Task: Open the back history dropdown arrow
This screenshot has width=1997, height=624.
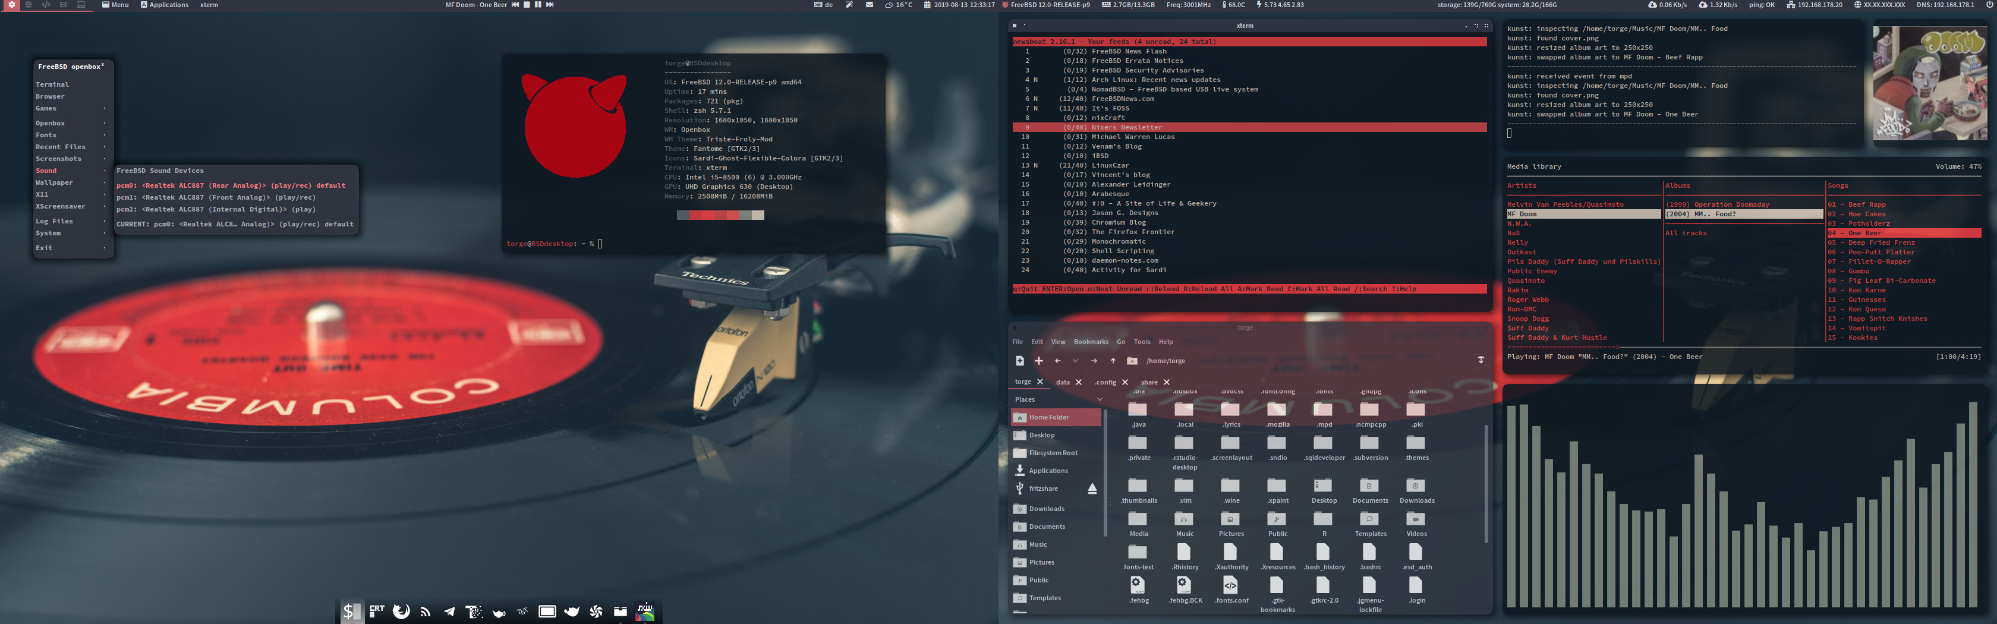Action: tap(1075, 361)
